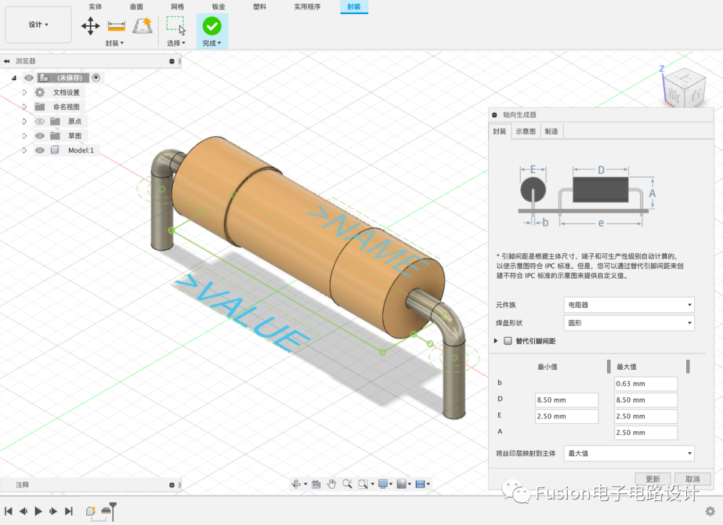
Task: Collapse the root component tree node
Action: point(14,78)
